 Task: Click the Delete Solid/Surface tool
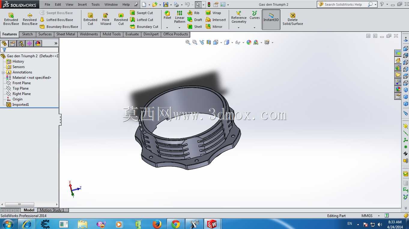[293, 19]
